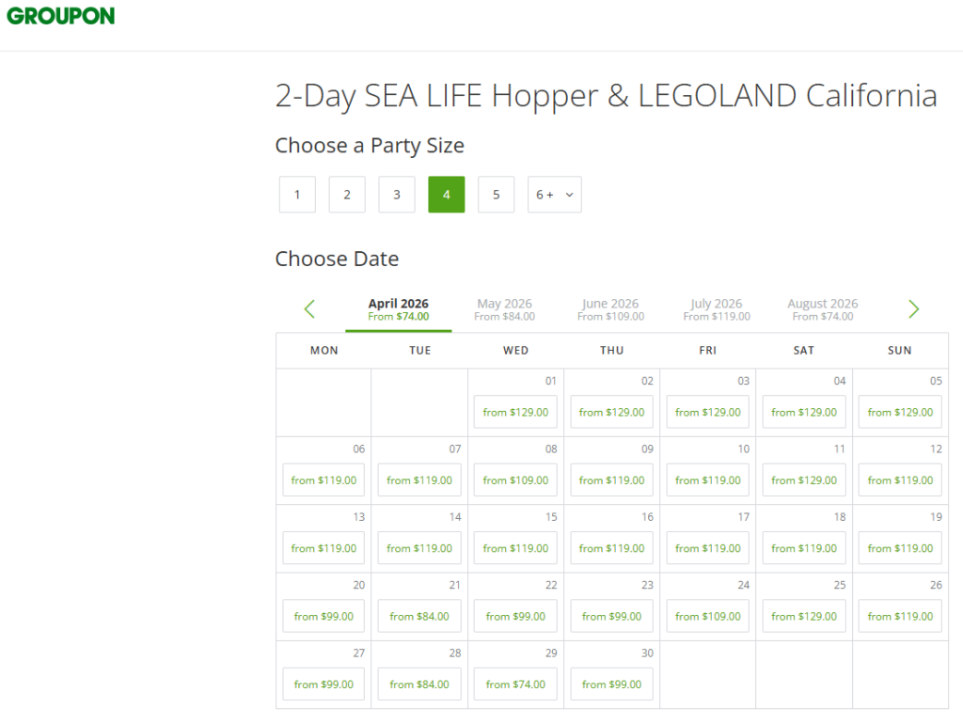Show later months with right arrow
This screenshot has width=963, height=724.
(x=913, y=309)
